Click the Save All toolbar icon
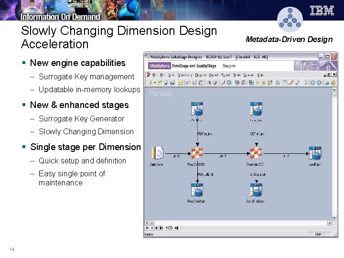The height and width of the screenshot is (258, 344). (x=172, y=83)
